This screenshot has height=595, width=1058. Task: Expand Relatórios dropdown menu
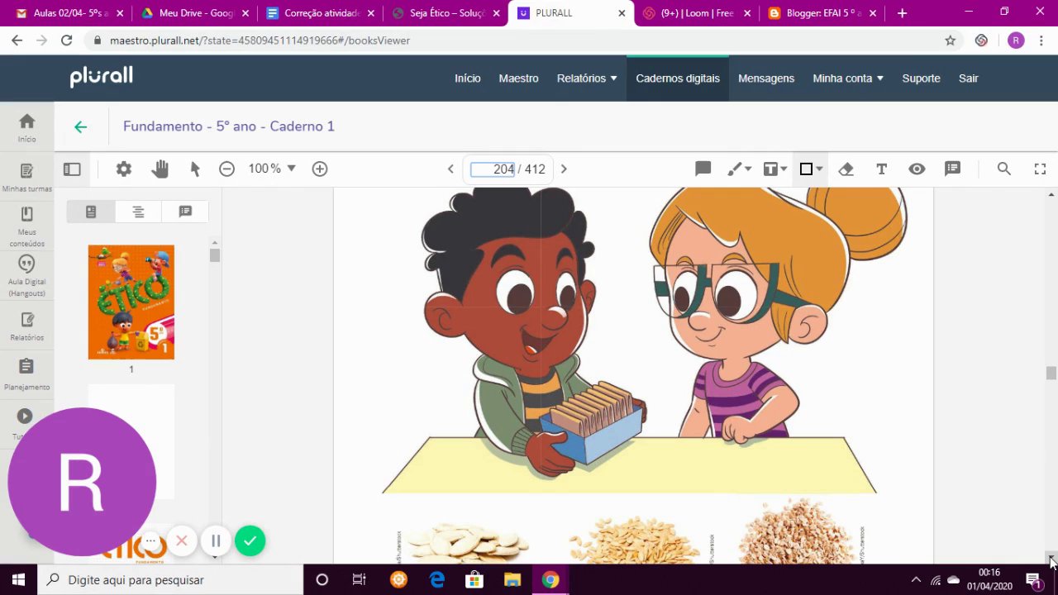pyautogui.click(x=587, y=78)
